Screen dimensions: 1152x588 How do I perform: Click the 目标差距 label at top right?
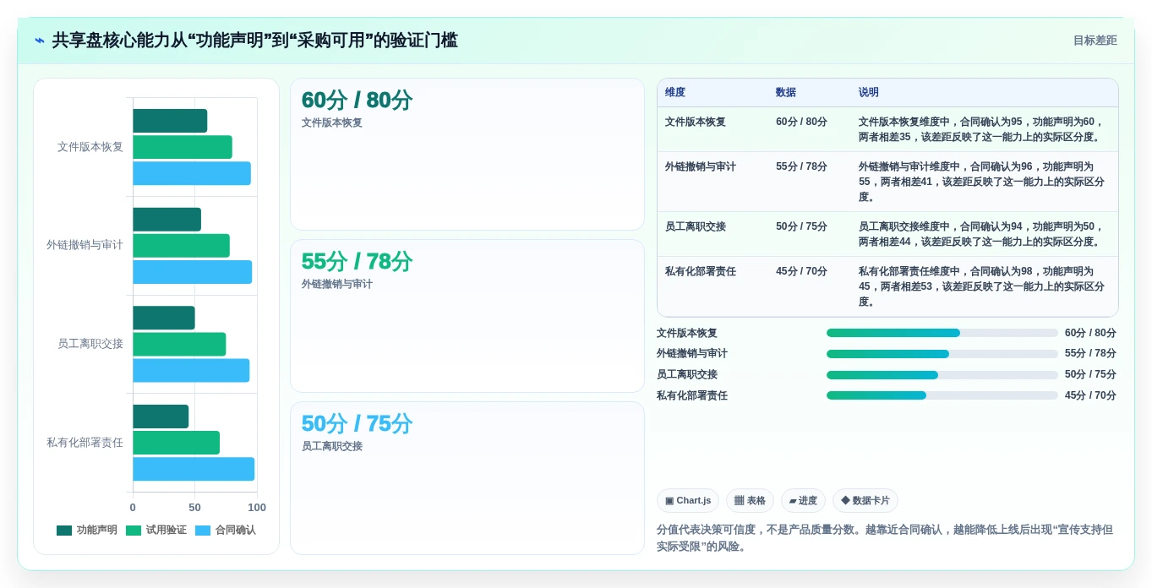click(1095, 41)
